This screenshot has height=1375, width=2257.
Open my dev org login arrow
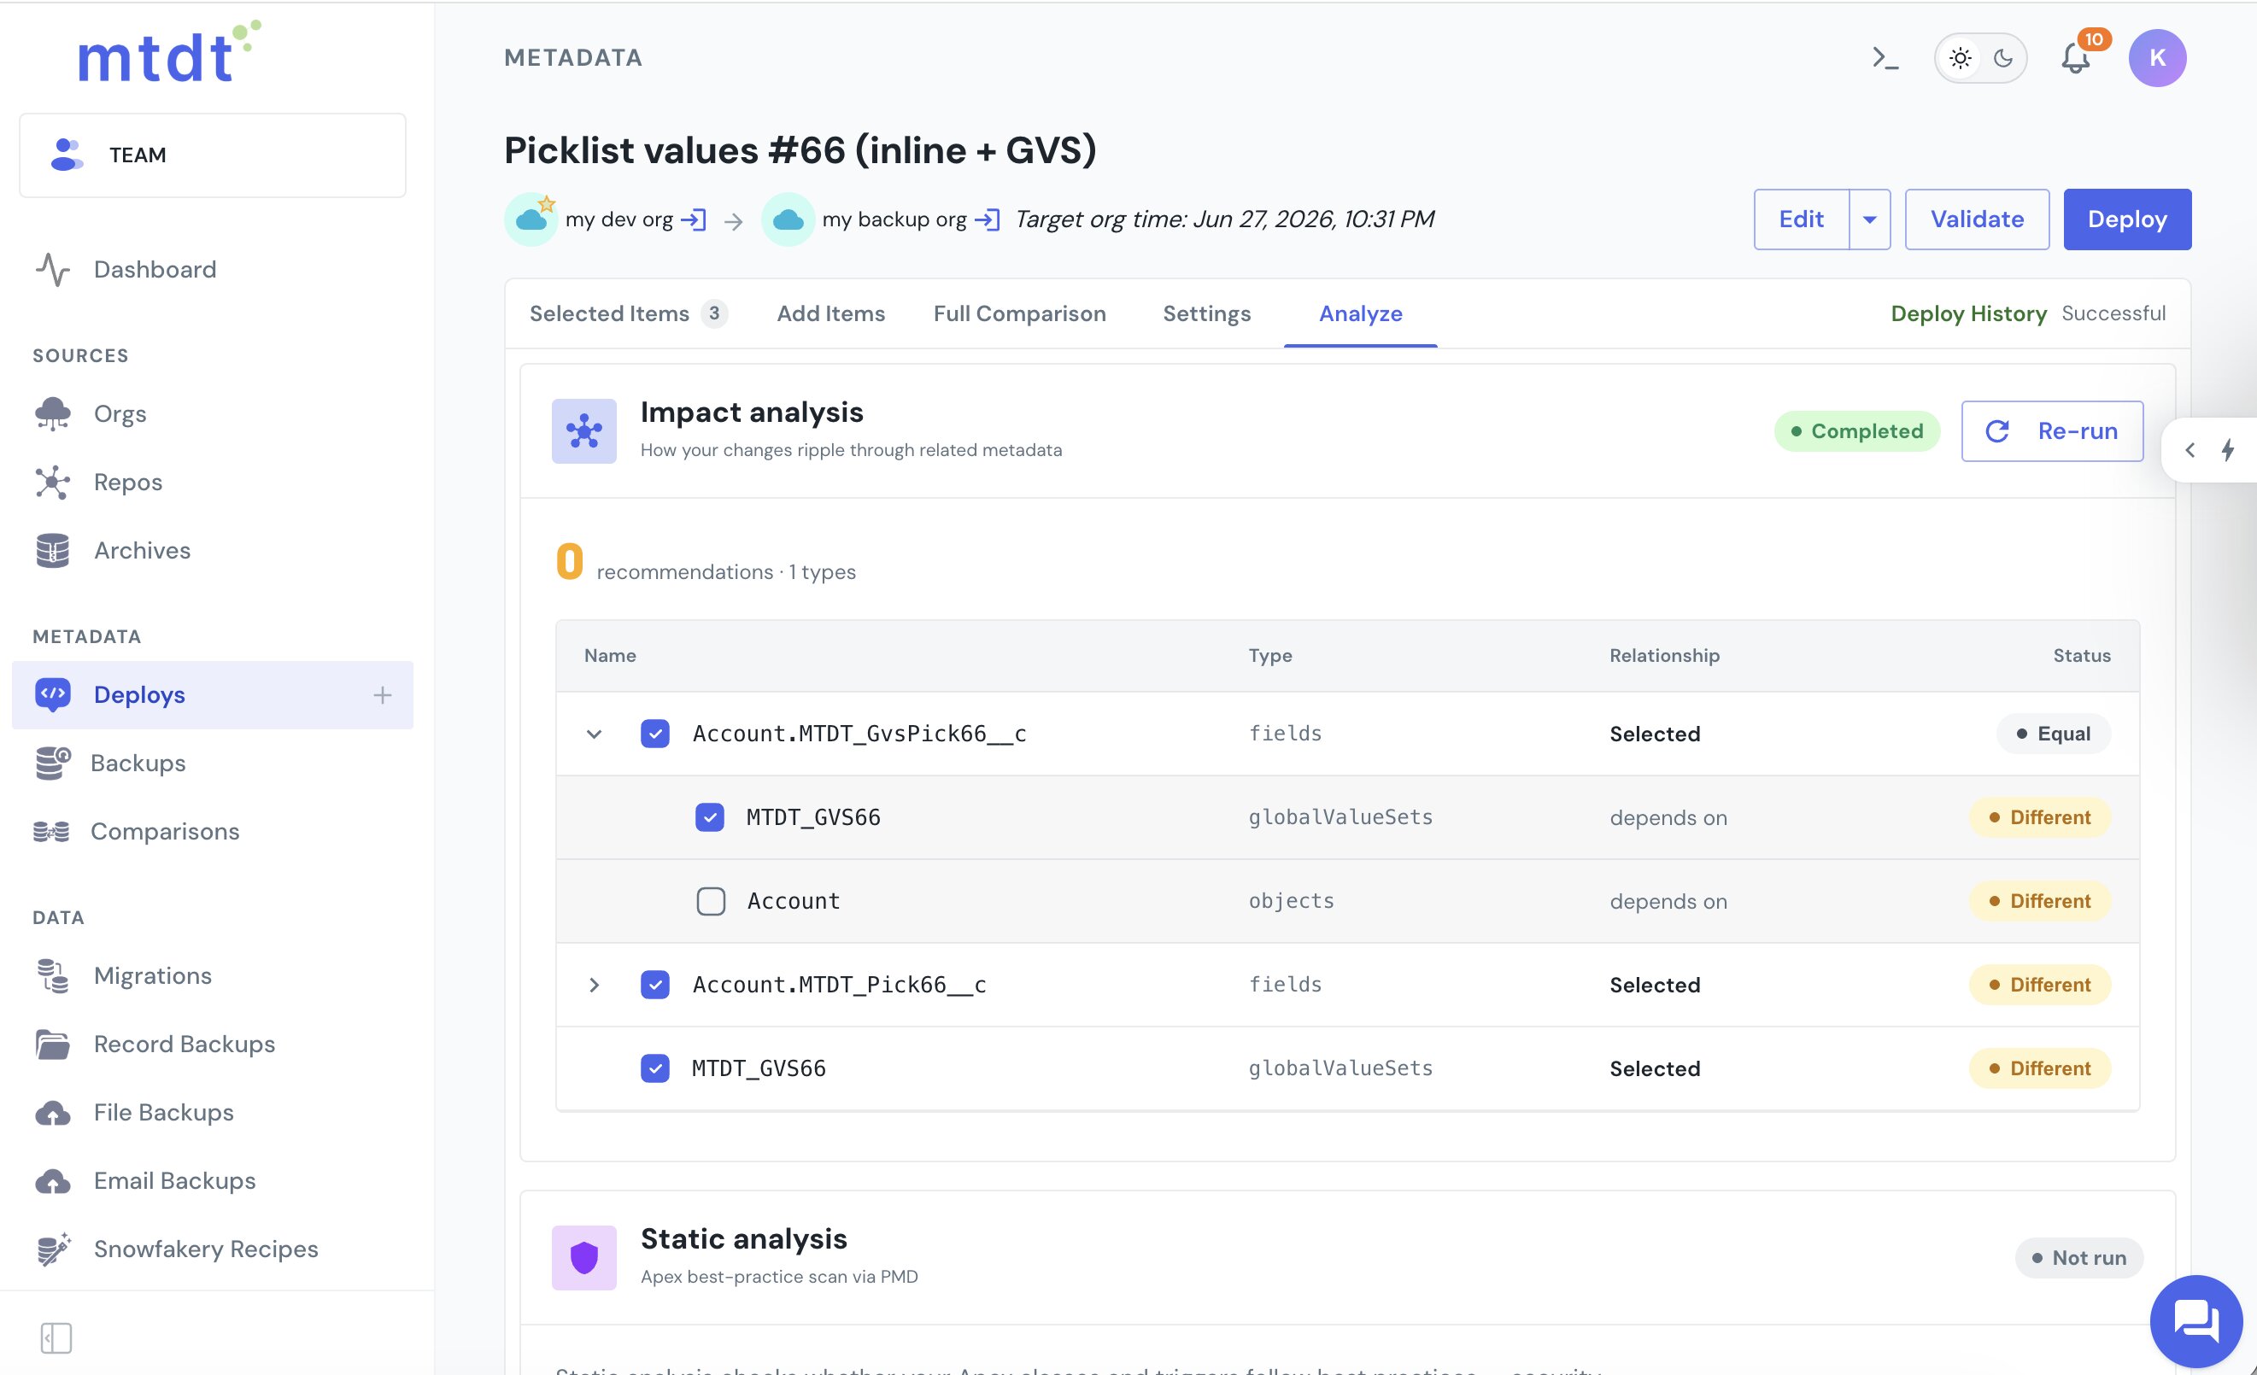point(694,219)
